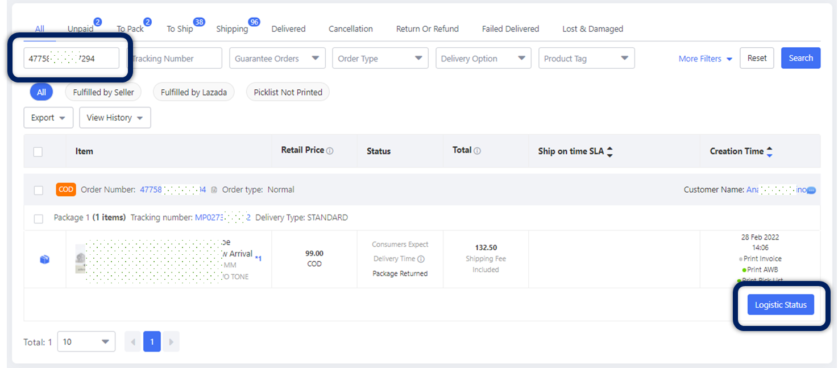Open the Return Or Refund tab
Viewport: 838px width, 368px height.
coord(427,28)
